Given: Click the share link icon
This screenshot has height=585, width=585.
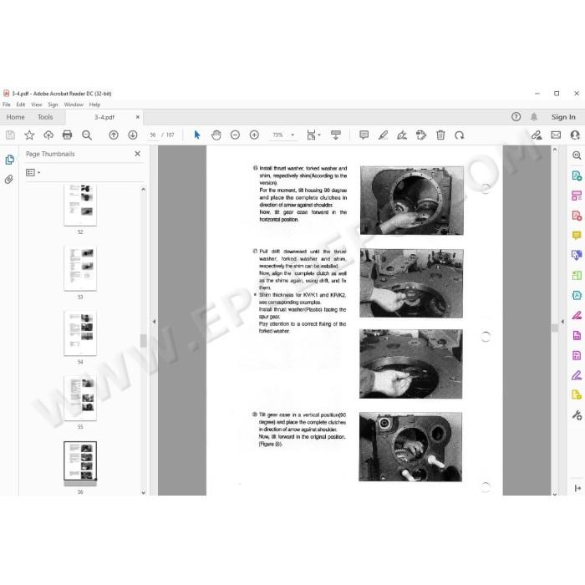Looking at the screenshot, I should [537, 135].
